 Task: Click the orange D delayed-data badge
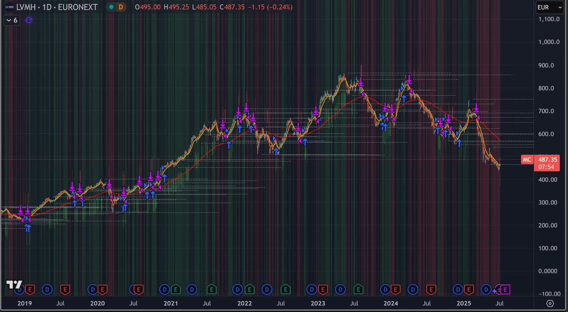coord(121,7)
